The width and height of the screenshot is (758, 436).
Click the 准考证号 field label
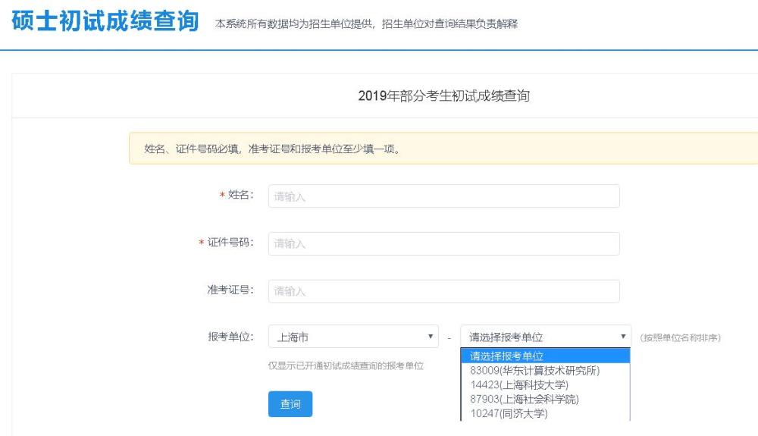230,290
